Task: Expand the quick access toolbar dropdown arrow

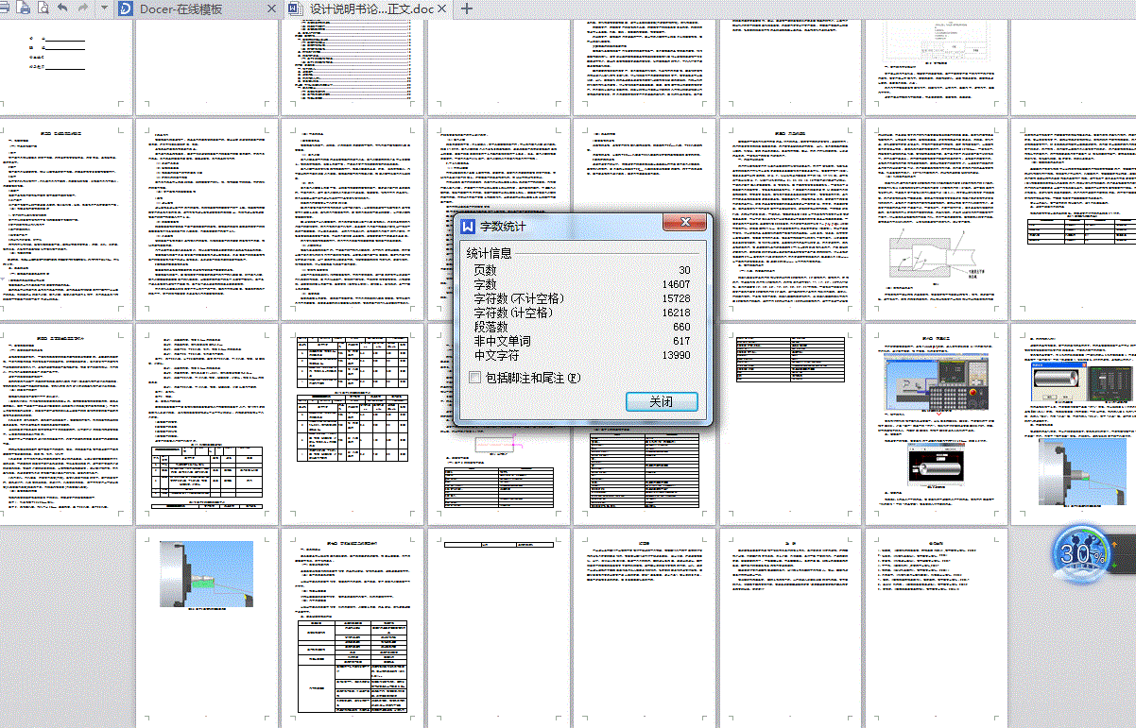Action: pyautogui.click(x=103, y=8)
